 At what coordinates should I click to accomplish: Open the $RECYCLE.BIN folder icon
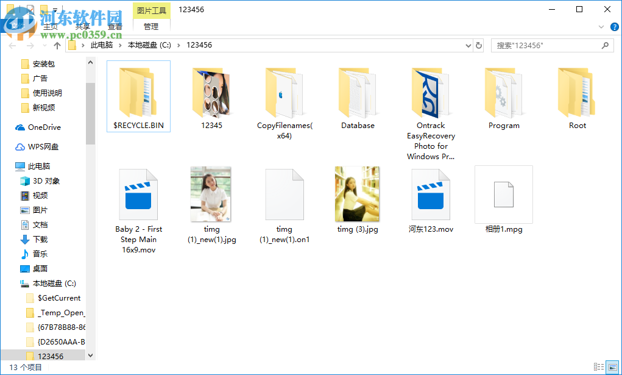[138, 93]
